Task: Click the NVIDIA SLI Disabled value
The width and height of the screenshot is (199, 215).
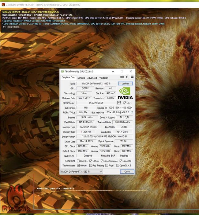Action: (x=88, y=156)
